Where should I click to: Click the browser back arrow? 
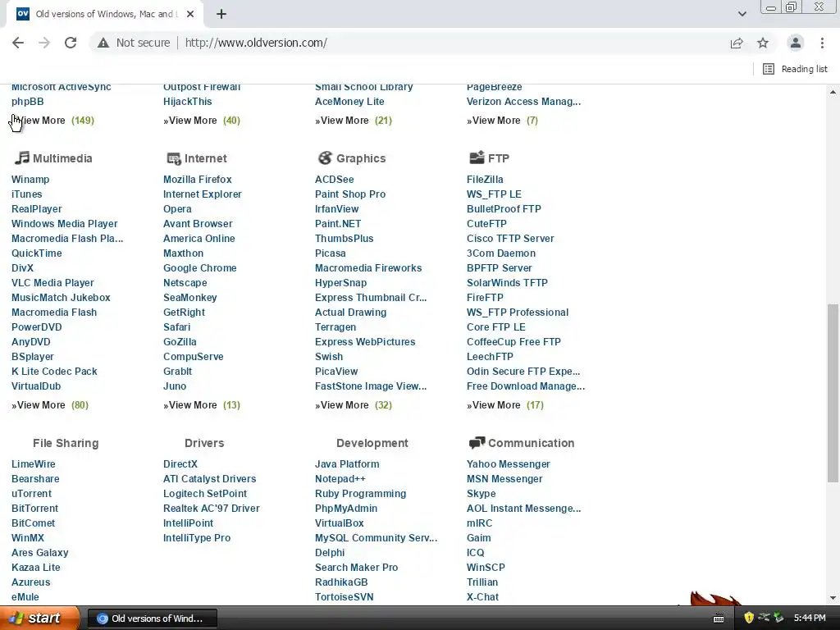18,43
